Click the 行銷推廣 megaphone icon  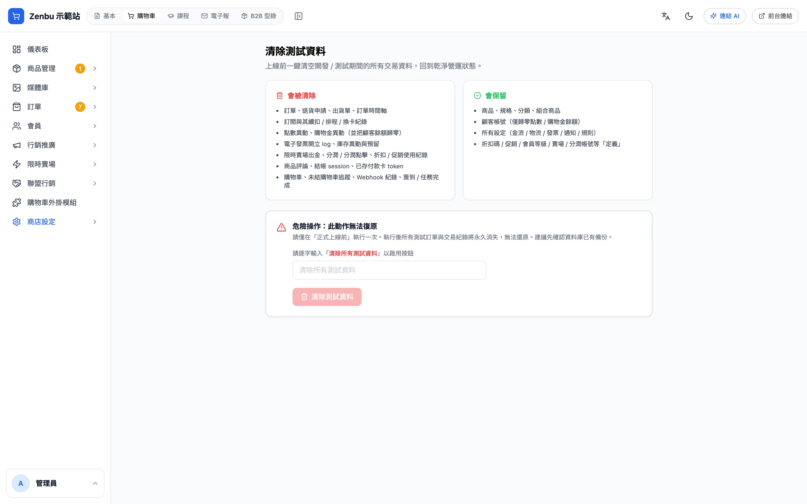[17, 145]
